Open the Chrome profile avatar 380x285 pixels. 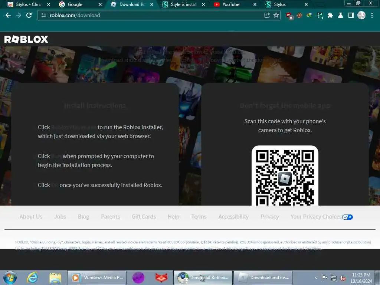tap(361, 15)
